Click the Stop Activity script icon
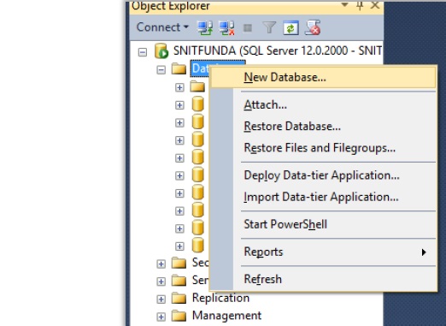 (313, 27)
